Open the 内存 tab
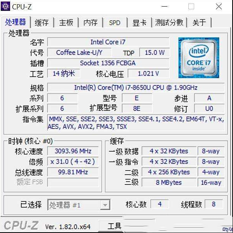The image size is (233, 233). pyautogui.click(x=90, y=23)
